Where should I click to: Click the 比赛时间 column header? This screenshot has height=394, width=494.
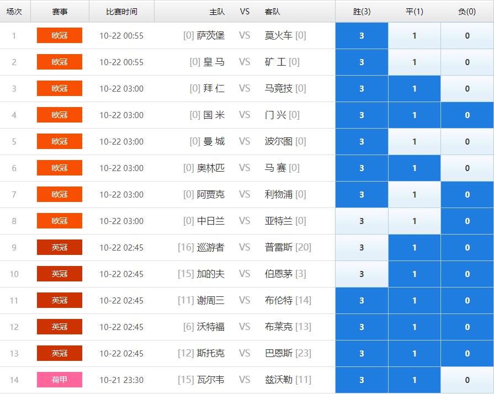point(121,12)
